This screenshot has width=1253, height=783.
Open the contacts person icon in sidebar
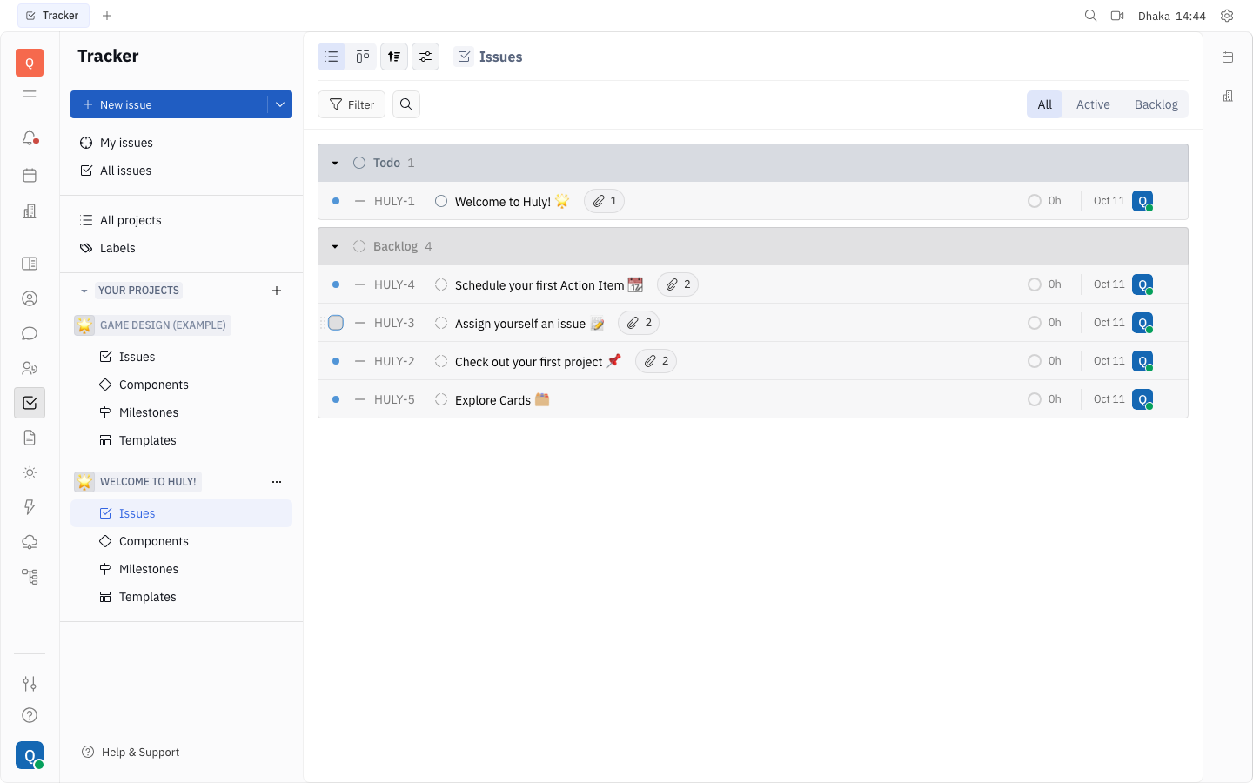click(30, 298)
